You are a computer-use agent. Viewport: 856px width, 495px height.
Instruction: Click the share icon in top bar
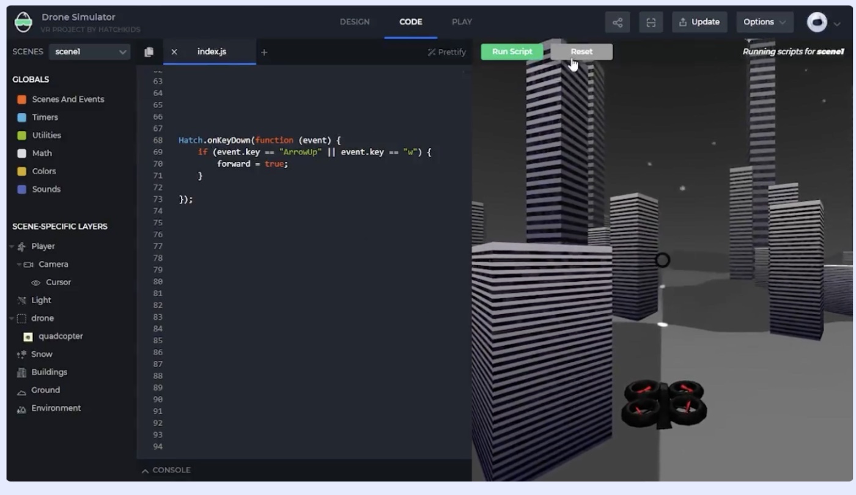point(618,22)
